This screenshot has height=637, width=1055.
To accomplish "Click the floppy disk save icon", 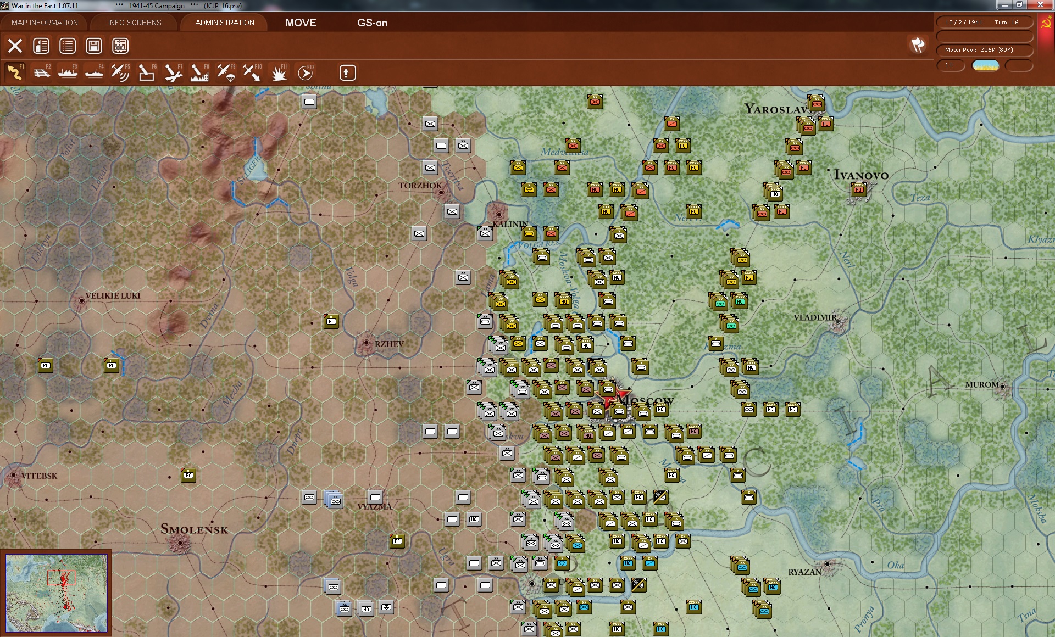I will [x=94, y=46].
